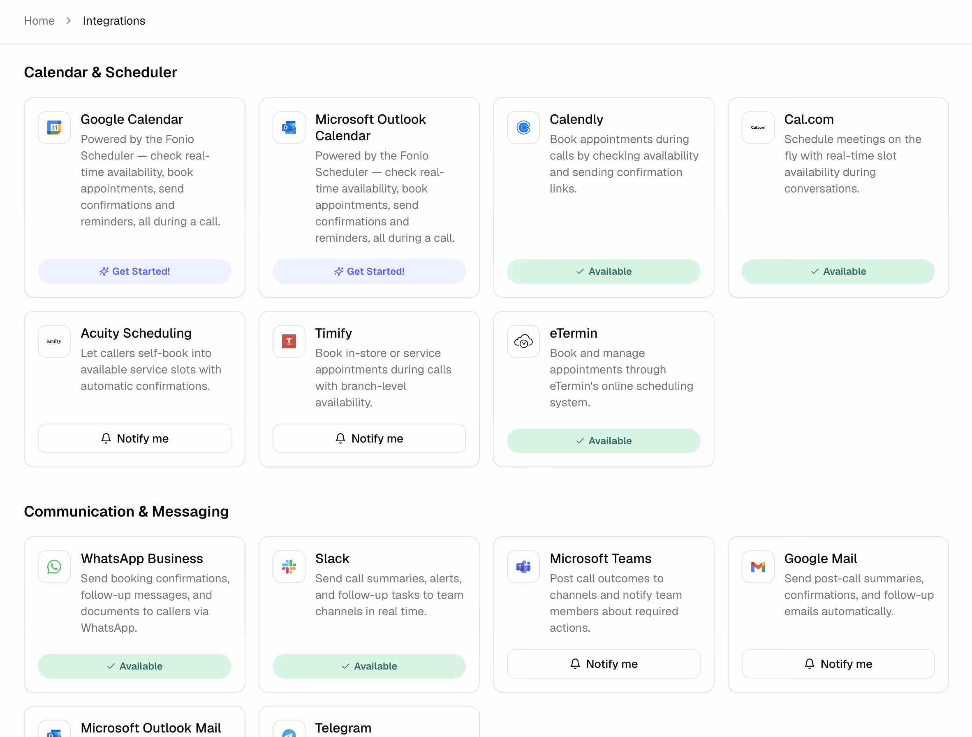Click the Google Calendar card title

pyautogui.click(x=132, y=119)
